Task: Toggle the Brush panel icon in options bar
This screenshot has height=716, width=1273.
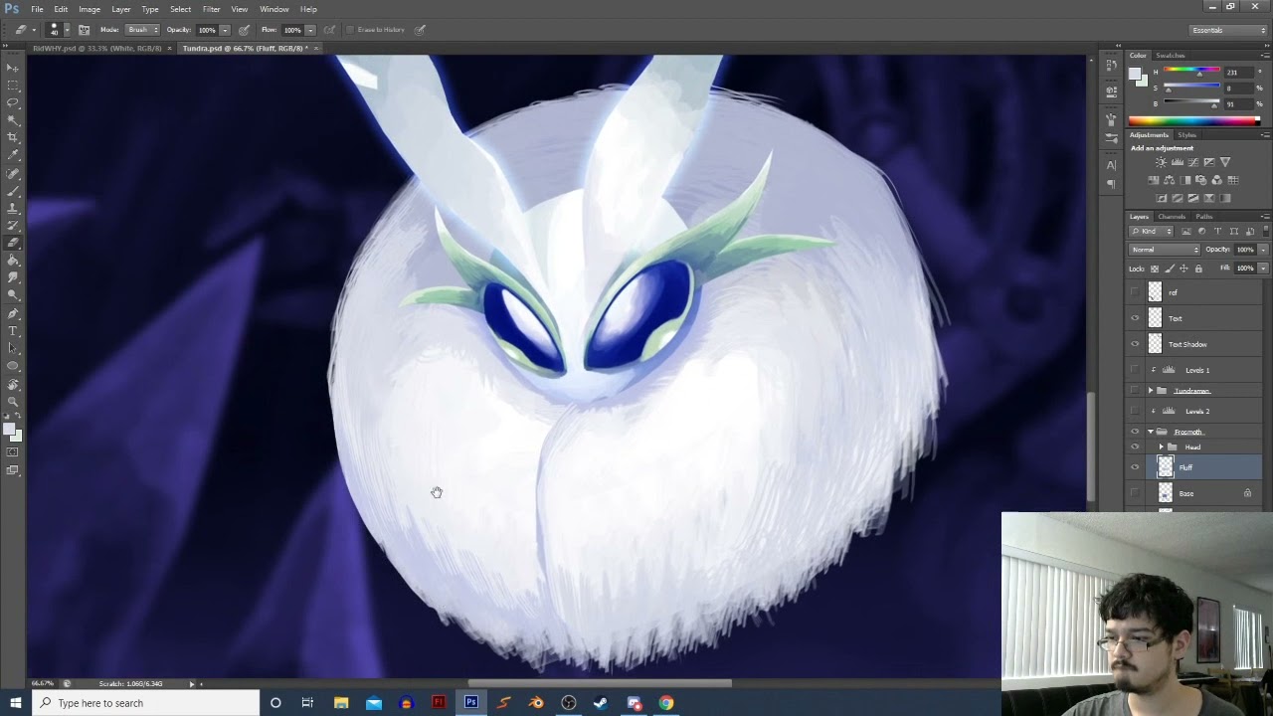Action: (x=85, y=30)
